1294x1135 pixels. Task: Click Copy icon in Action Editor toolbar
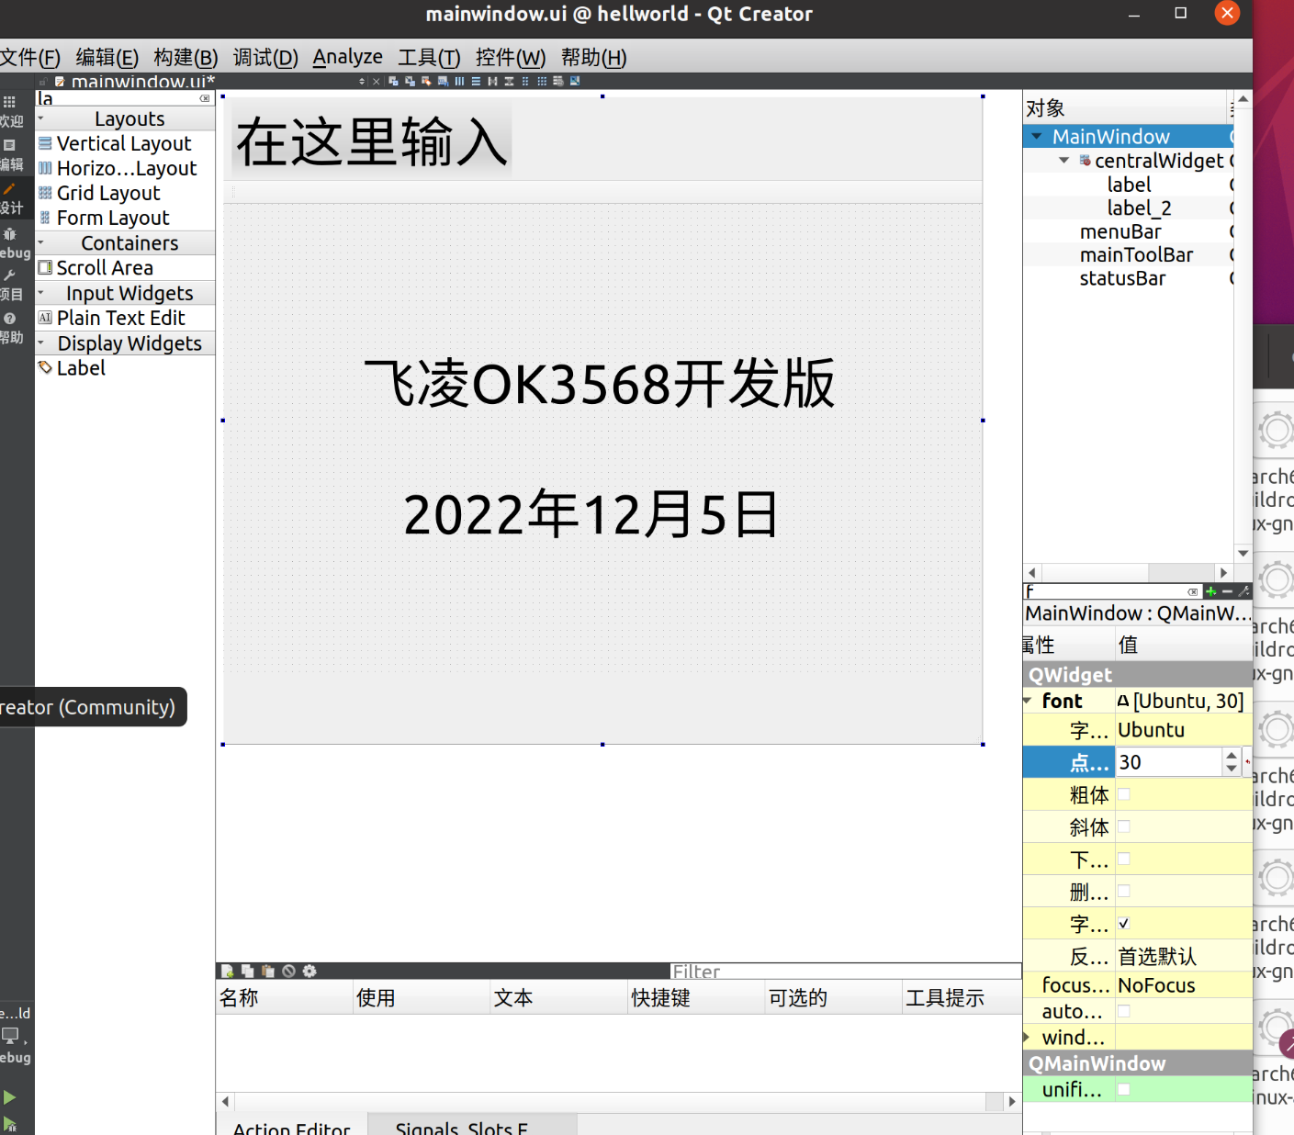click(x=247, y=971)
